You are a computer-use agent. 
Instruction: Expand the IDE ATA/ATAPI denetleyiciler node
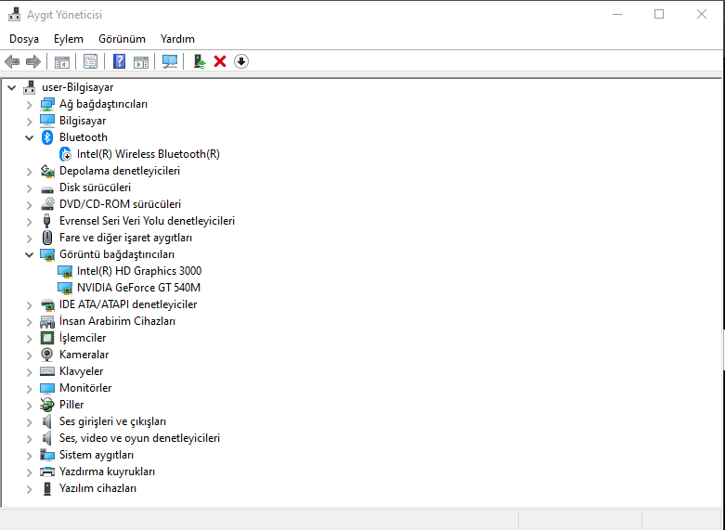click(29, 305)
